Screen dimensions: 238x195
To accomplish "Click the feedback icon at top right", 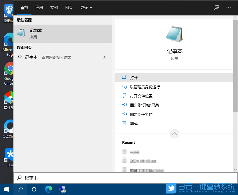I will [x=217, y=8].
